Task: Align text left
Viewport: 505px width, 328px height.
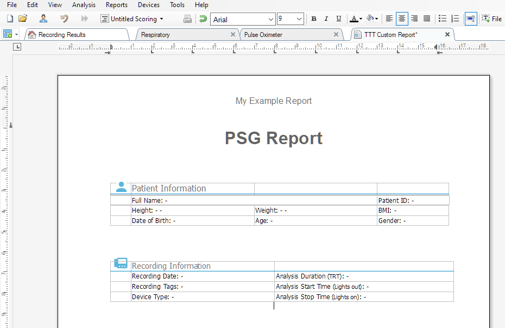Action: click(389, 18)
